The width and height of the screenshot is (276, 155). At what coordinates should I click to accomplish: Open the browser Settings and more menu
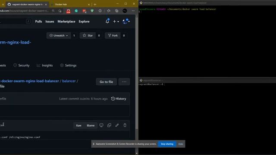pos(133,11)
